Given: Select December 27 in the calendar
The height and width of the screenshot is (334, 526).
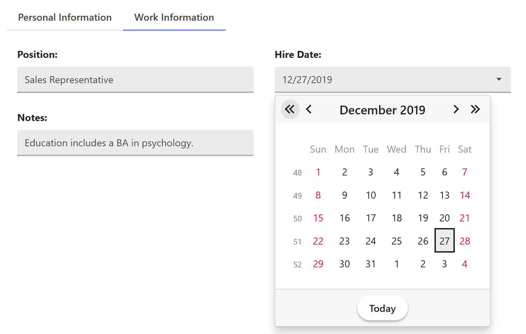Looking at the screenshot, I should pyautogui.click(x=444, y=241).
